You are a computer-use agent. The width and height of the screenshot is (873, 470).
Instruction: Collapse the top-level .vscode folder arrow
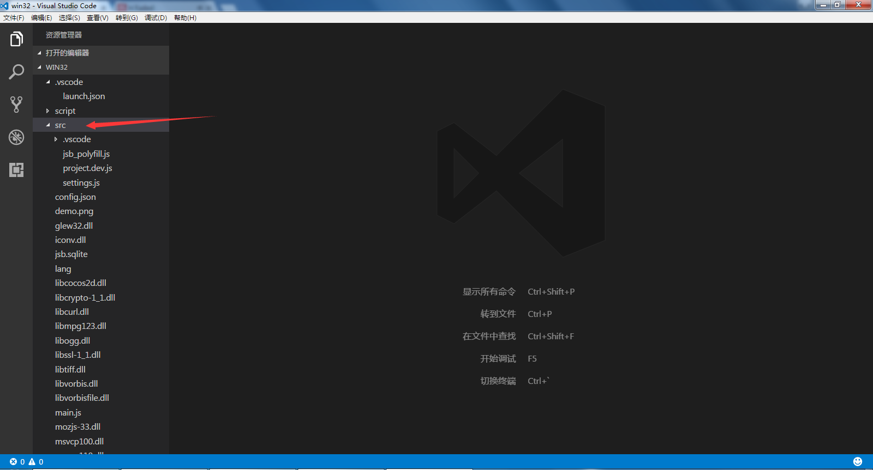point(48,82)
